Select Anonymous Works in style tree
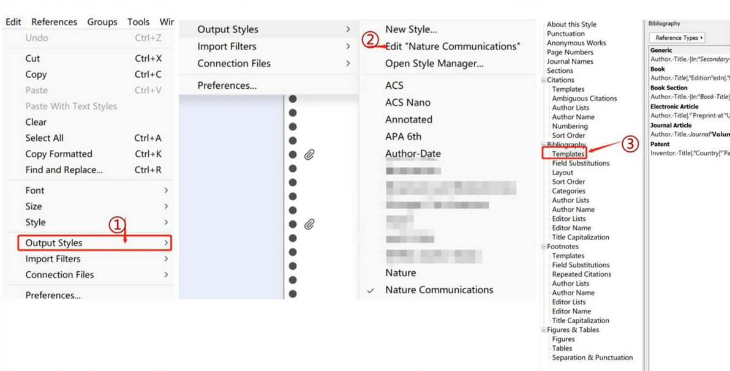The width and height of the screenshot is (730, 371). click(576, 43)
